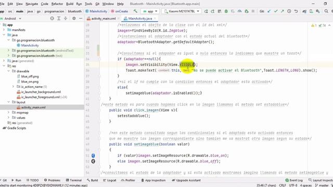Click the blue_on drawable gutter icon

tap(93, 156)
